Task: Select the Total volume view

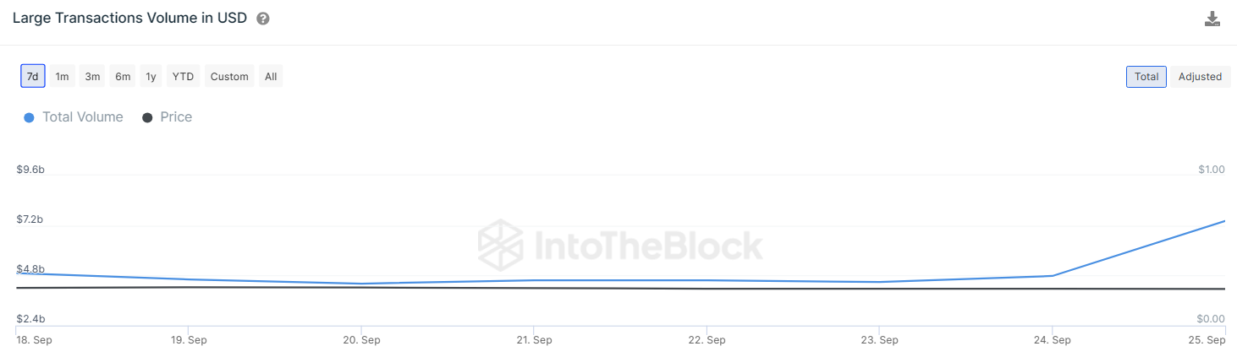Action: [1146, 76]
